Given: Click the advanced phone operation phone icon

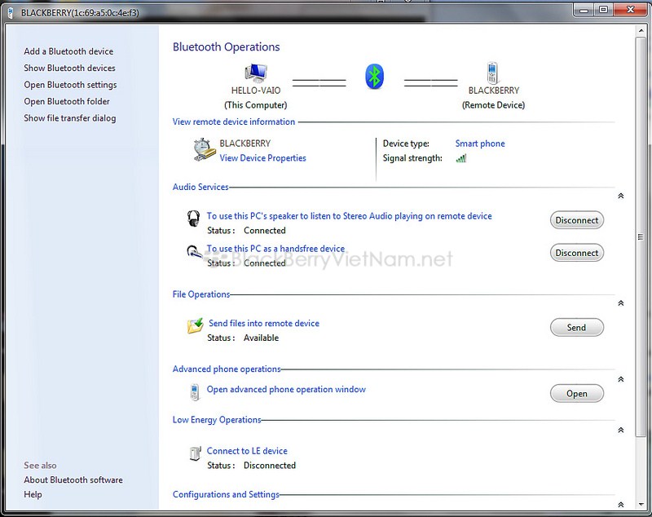Looking at the screenshot, I should pos(194,391).
